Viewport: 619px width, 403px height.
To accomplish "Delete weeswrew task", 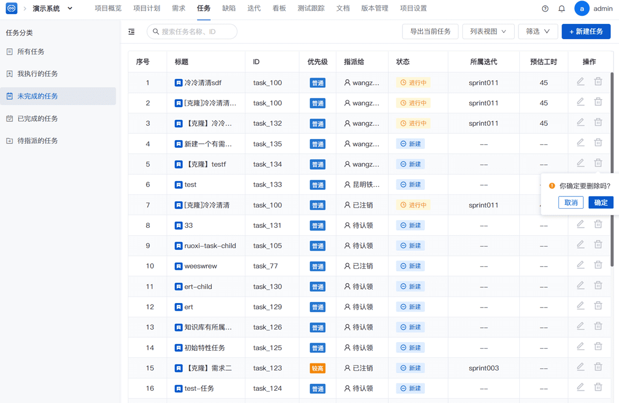I will (598, 265).
